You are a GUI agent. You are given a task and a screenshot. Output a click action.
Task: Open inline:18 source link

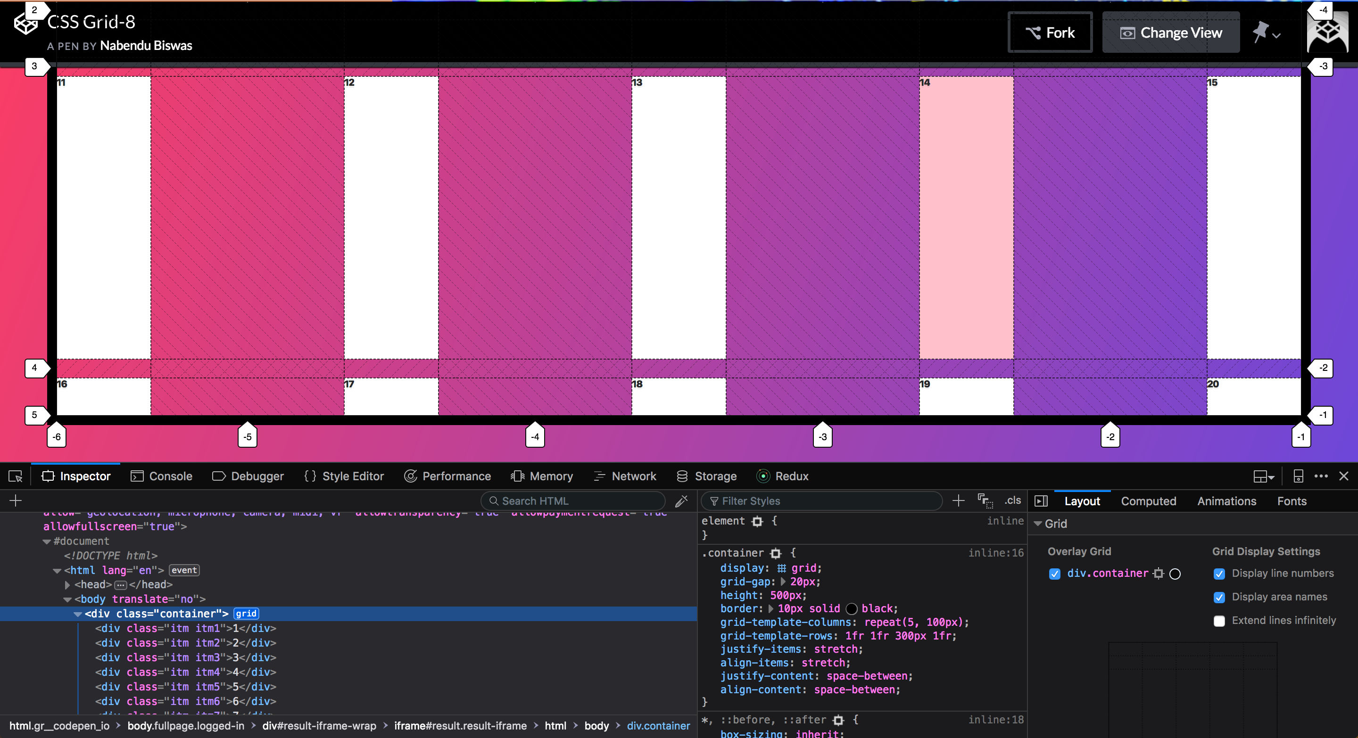pos(995,720)
